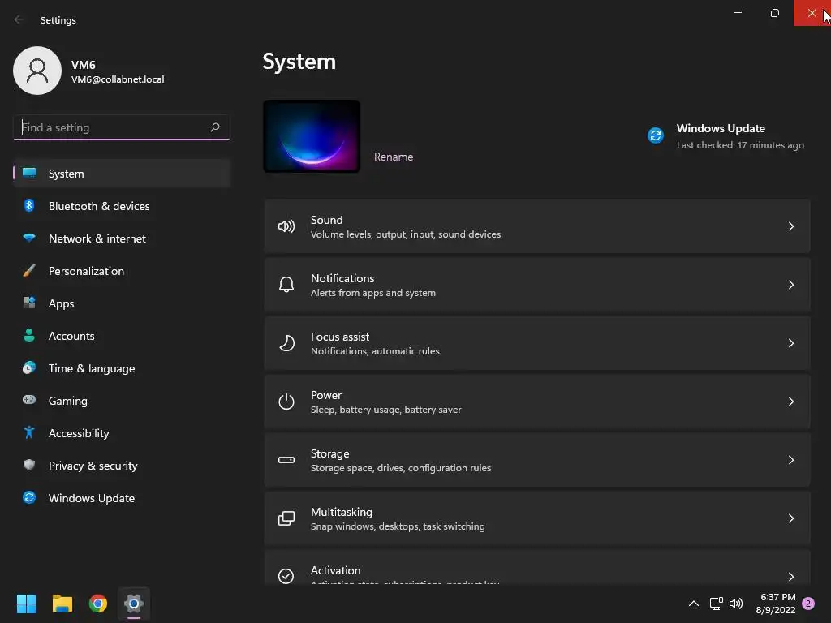Image resolution: width=831 pixels, height=623 pixels.
Task: Open the Windows Start menu
Action: (x=26, y=604)
